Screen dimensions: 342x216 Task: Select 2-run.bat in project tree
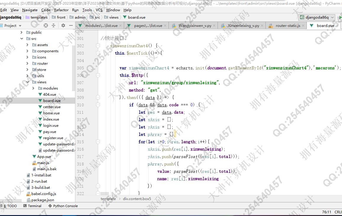tap(39, 181)
